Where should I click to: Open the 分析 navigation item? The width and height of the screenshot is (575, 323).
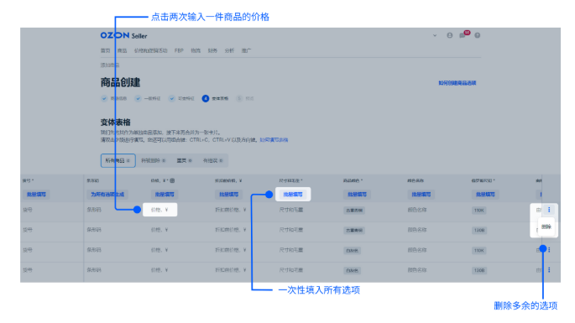tap(229, 50)
